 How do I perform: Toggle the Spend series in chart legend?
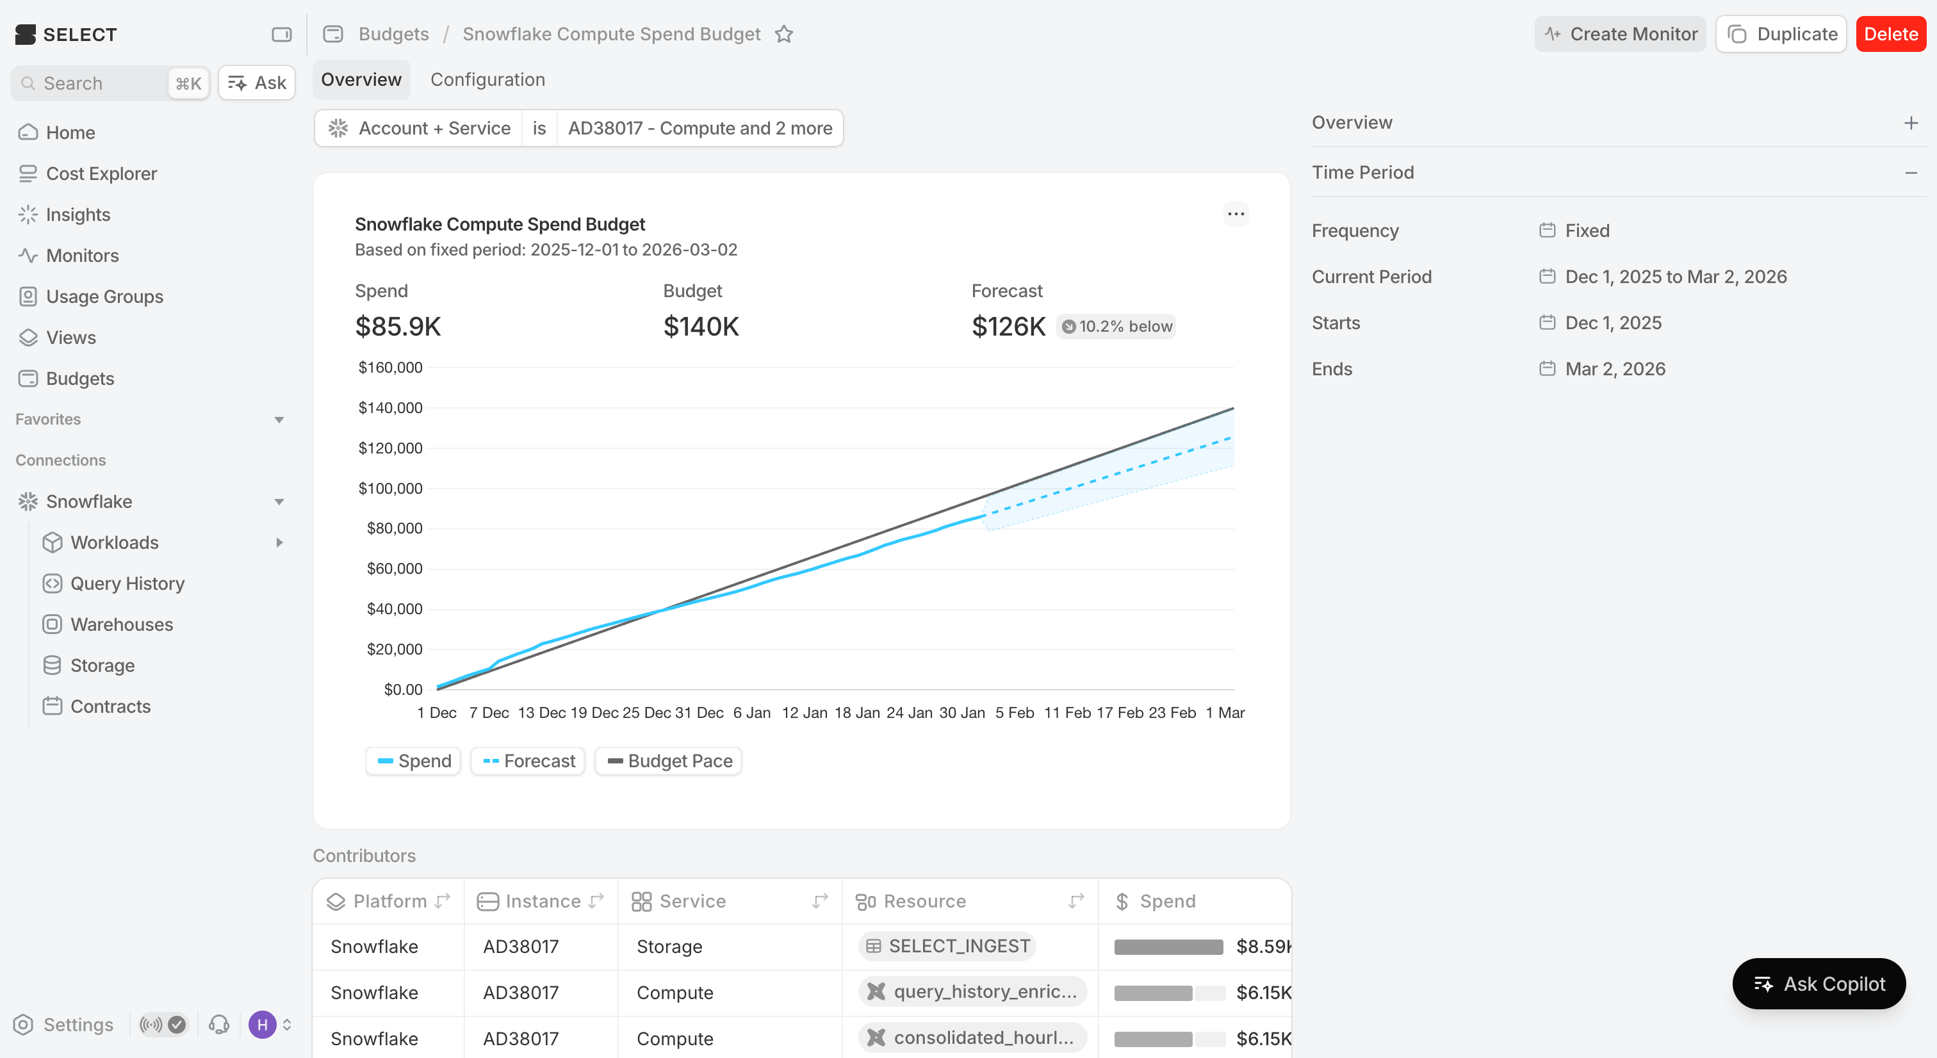click(x=414, y=761)
